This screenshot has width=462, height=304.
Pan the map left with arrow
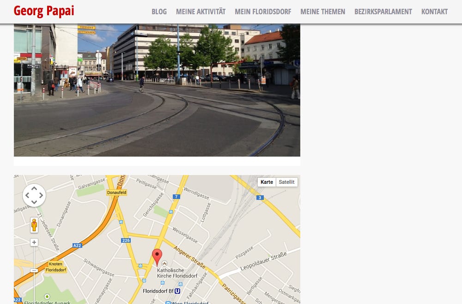pos(27,195)
